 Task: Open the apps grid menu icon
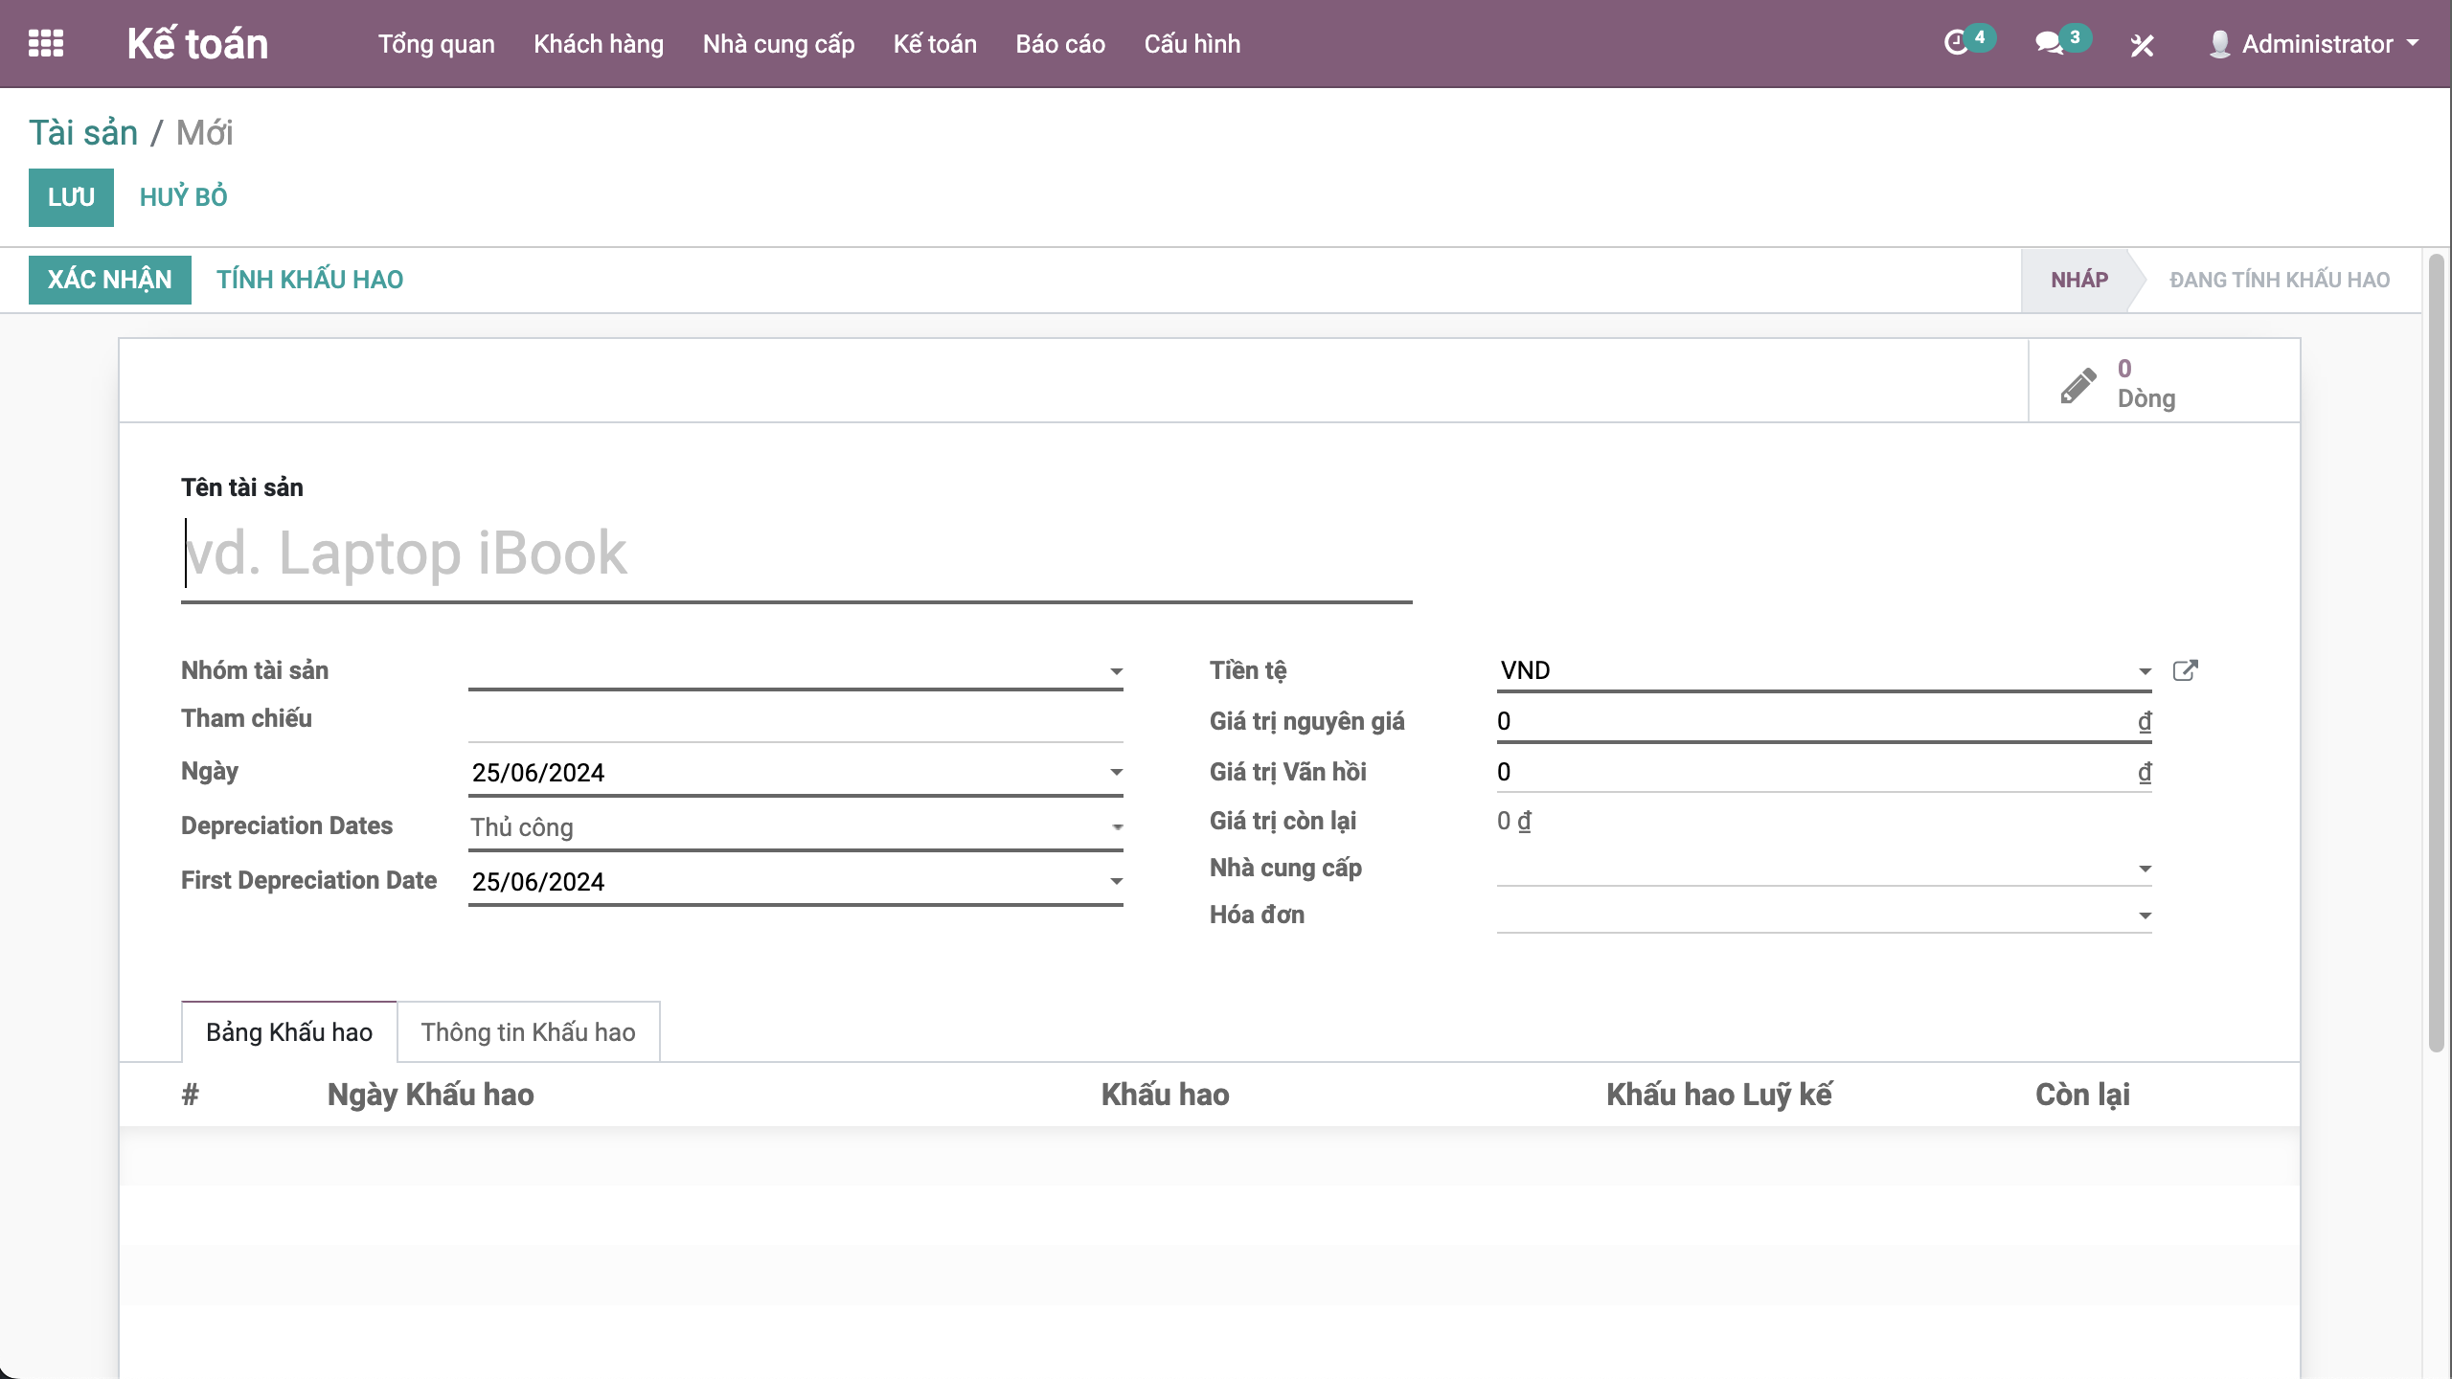[x=46, y=43]
